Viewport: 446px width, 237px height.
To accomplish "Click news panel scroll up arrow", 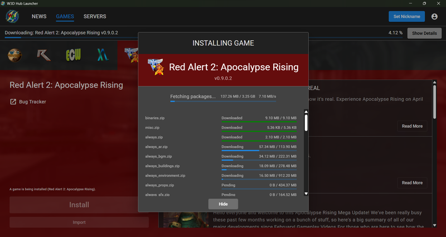I will pos(435,83).
